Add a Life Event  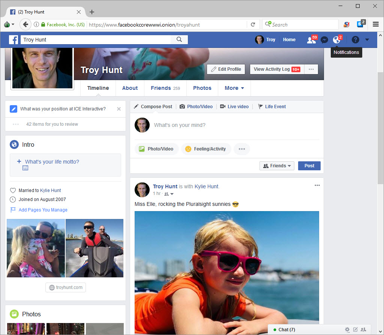click(x=272, y=106)
